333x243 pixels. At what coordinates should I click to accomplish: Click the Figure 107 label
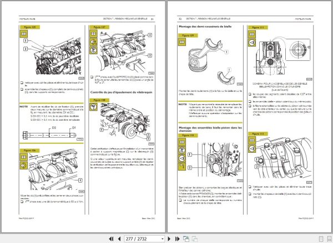[99, 27]
